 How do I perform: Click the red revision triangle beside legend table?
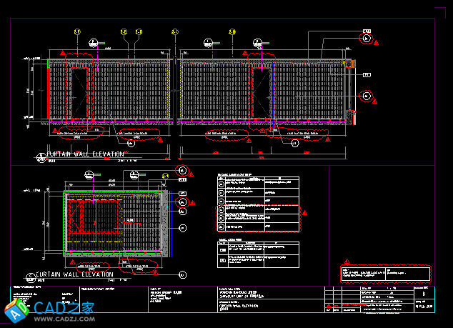(x=302, y=212)
